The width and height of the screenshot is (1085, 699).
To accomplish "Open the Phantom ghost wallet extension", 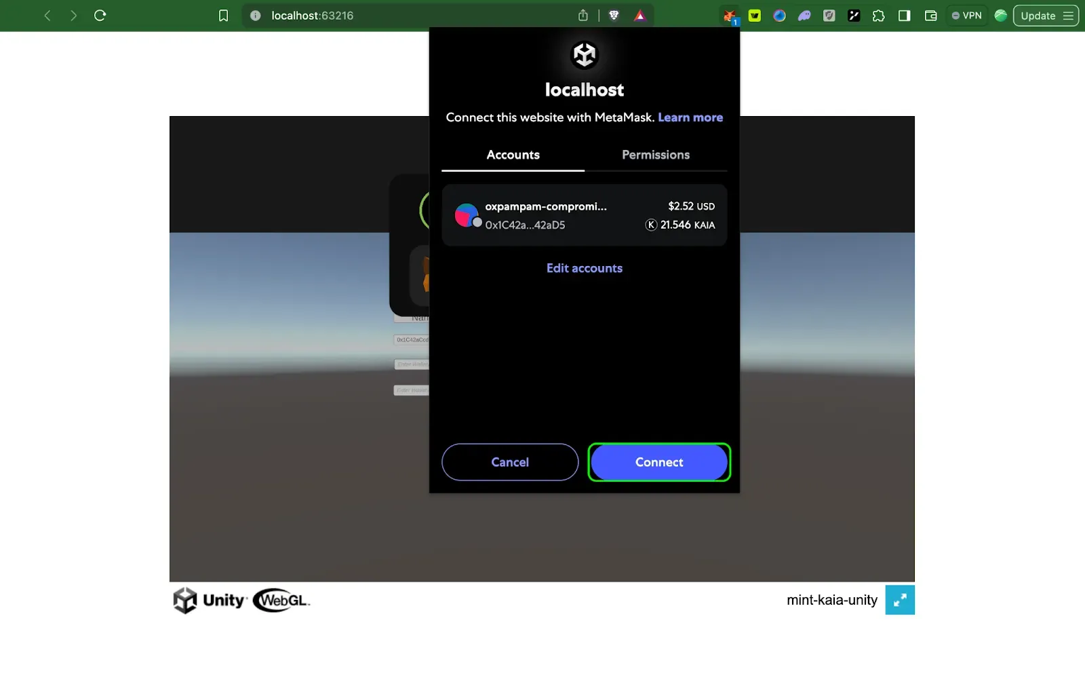I will coord(804,16).
